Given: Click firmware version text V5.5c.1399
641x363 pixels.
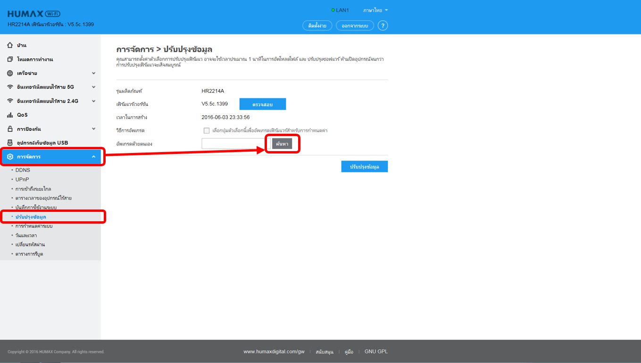Looking at the screenshot, I should click(215, 104).
